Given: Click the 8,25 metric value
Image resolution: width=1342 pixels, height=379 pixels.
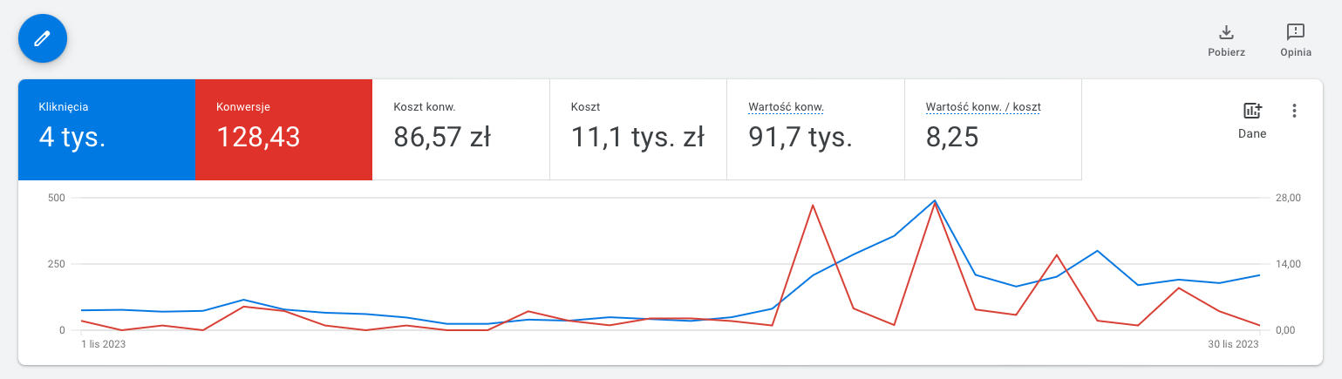Looking at the screenshot, I should (x=952, y=137).
